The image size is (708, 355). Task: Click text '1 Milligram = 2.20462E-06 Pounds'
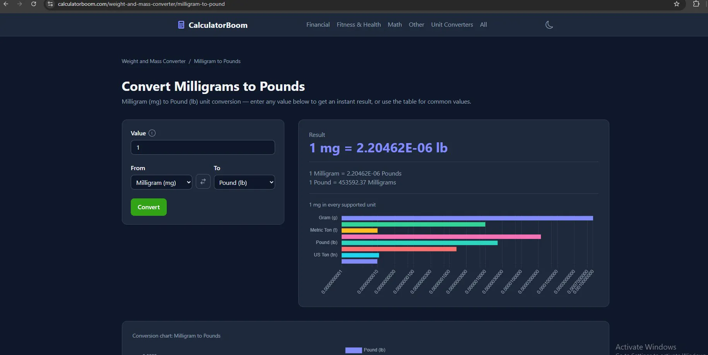coord(355,173)
